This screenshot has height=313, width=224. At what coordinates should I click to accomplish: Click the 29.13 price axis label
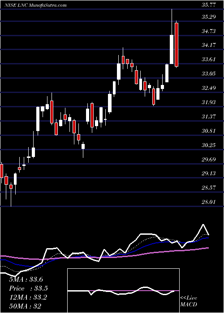click(x=208, y=173)
